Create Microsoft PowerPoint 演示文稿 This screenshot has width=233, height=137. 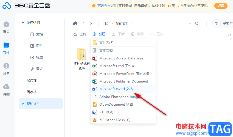[x=123, y=74]
